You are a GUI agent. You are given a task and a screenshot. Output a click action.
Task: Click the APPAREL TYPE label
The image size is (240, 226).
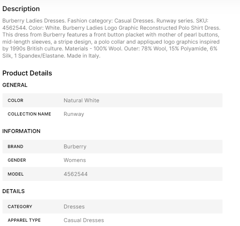24,220
